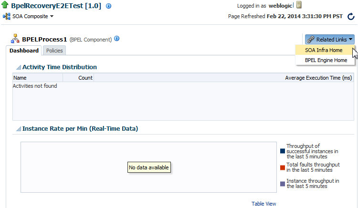Click the red total faults legend swatch

coord(283,168)
